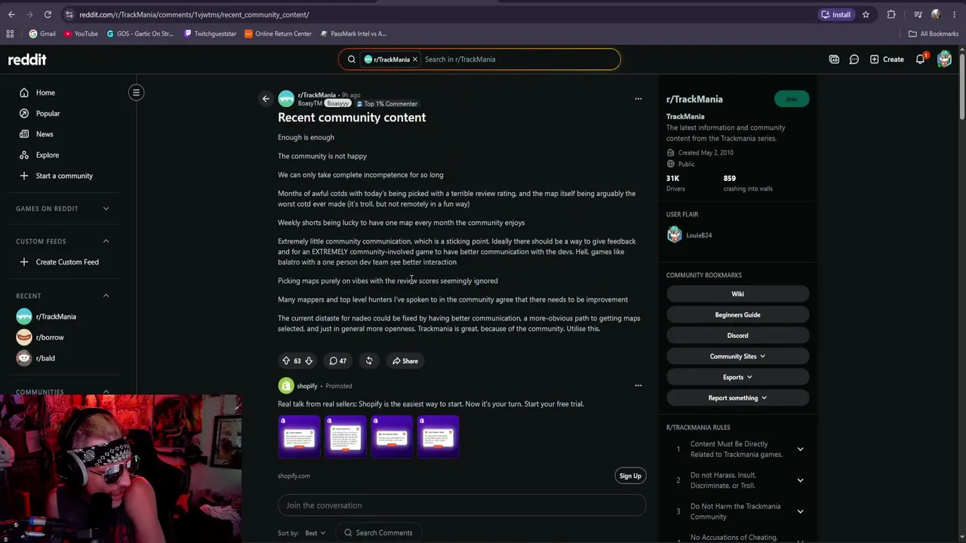Open the post's 47 comments
Viewport: 966px width, 543px height.
[x=337, y=361]
